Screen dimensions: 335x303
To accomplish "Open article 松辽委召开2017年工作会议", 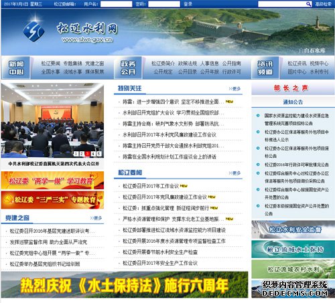I will (x=151, y=186).
